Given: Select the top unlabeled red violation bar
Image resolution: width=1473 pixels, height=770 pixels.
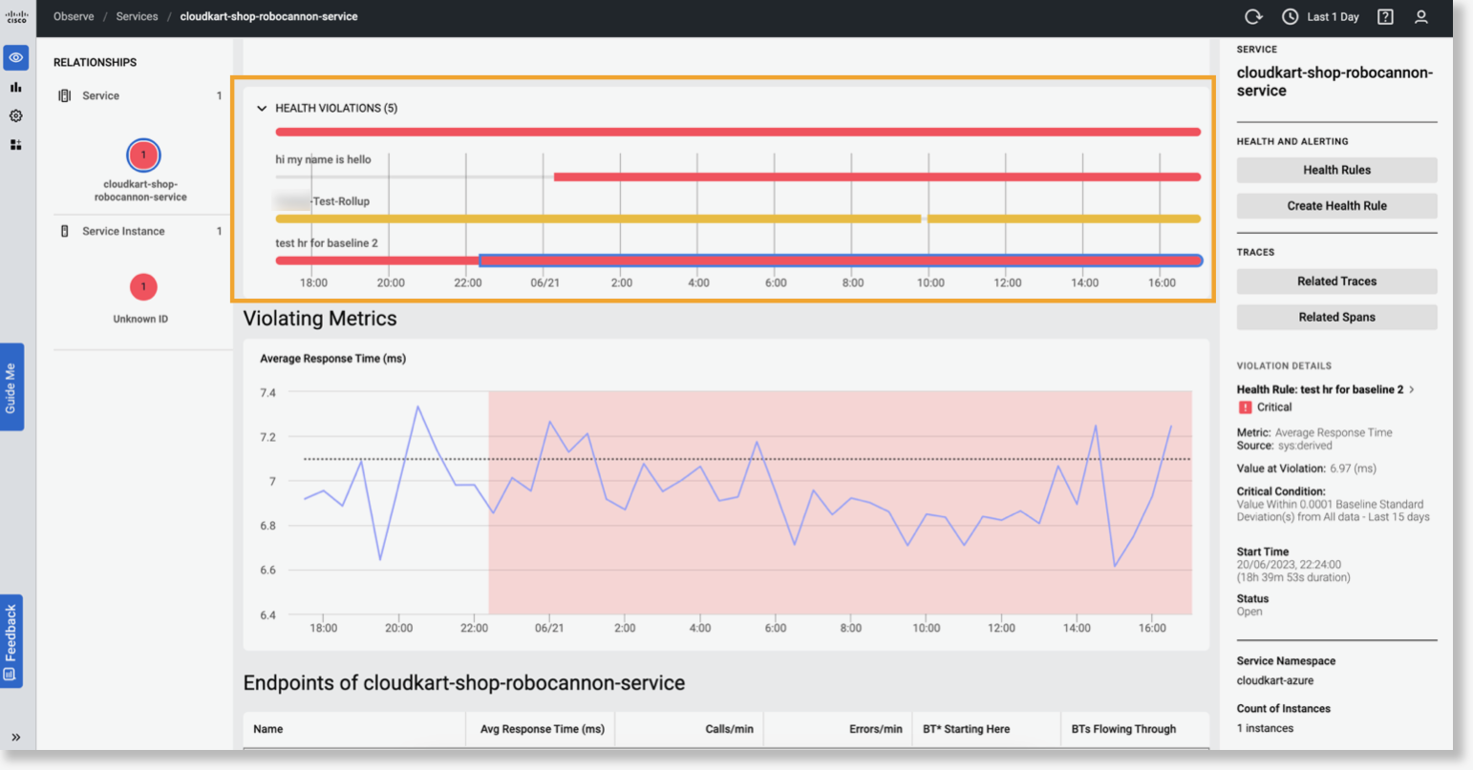Looking at the screenshot, I should point(737,132).
